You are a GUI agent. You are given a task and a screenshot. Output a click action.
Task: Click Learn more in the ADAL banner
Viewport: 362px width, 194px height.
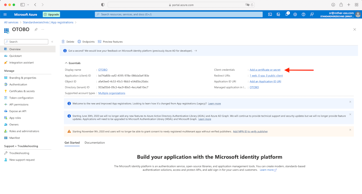pyautogui.click(x=205, y=119)
